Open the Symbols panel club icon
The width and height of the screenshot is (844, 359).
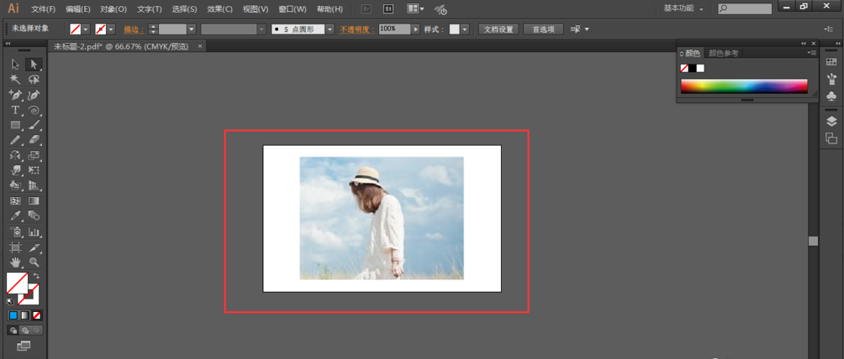(831, 96)
